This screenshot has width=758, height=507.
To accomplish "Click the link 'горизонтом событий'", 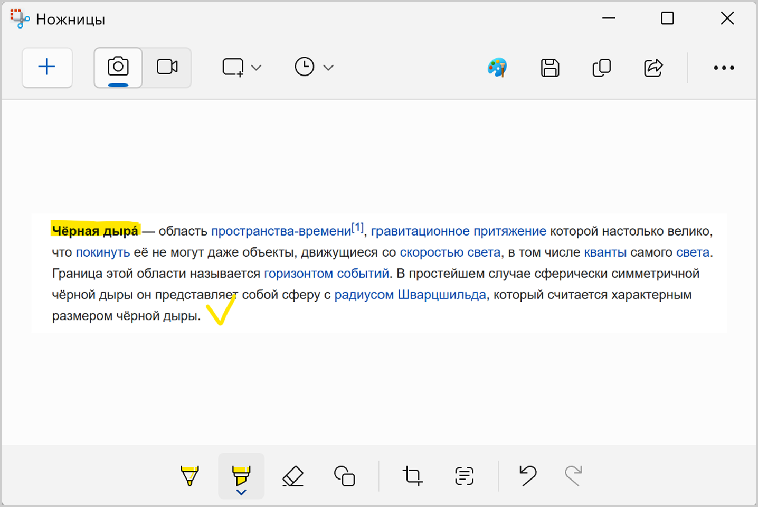I will point(326,274).
